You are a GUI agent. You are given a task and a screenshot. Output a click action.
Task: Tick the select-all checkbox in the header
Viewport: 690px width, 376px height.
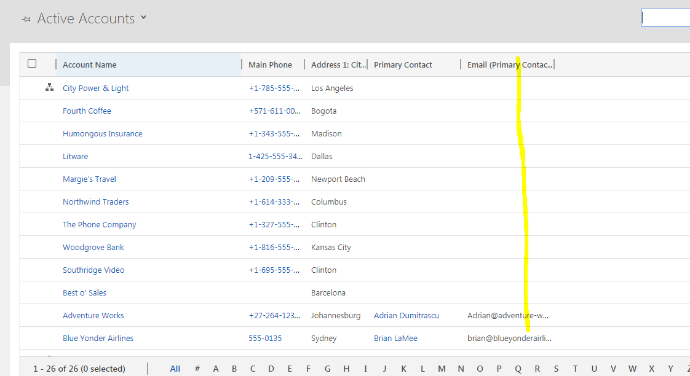[x=32, y=63]
